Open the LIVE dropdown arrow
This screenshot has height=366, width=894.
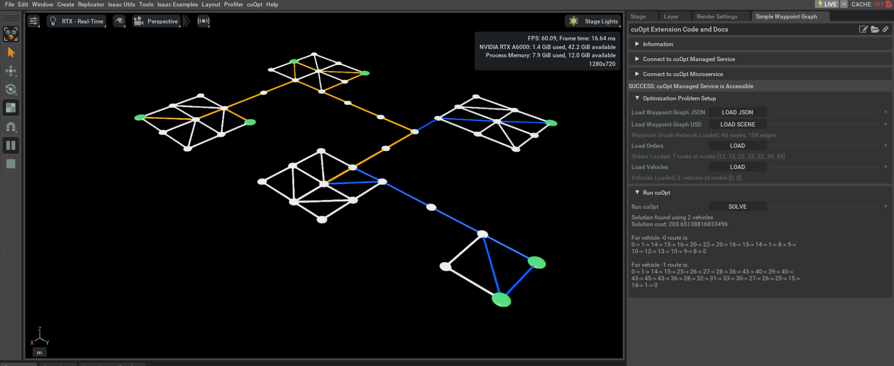click(x=843, y=4)
